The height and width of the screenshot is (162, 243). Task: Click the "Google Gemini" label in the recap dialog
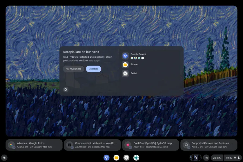[x=138, y=54]
